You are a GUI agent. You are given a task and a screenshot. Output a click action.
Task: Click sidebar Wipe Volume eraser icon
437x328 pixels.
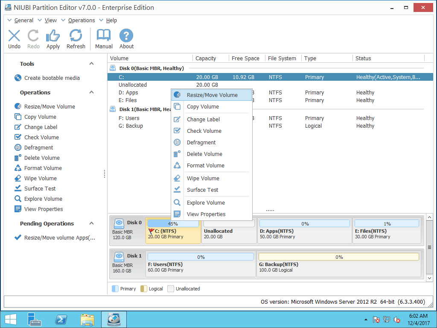coord(18,178)
